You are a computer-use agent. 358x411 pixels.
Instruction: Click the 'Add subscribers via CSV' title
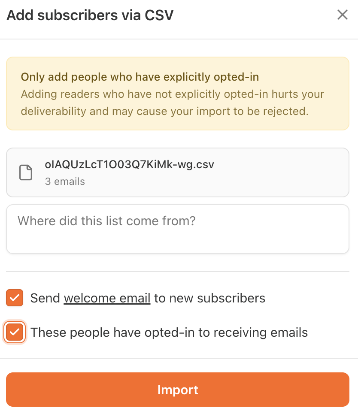coord(90,15)
